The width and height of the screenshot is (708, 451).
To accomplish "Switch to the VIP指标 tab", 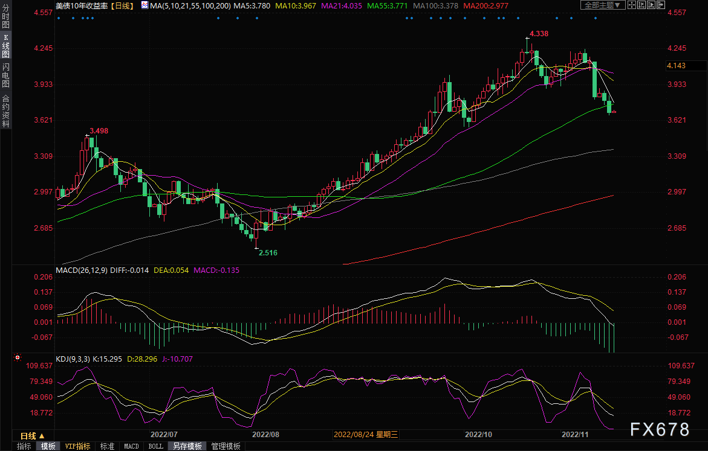I will pyautogui.click(x=77, y=446).
